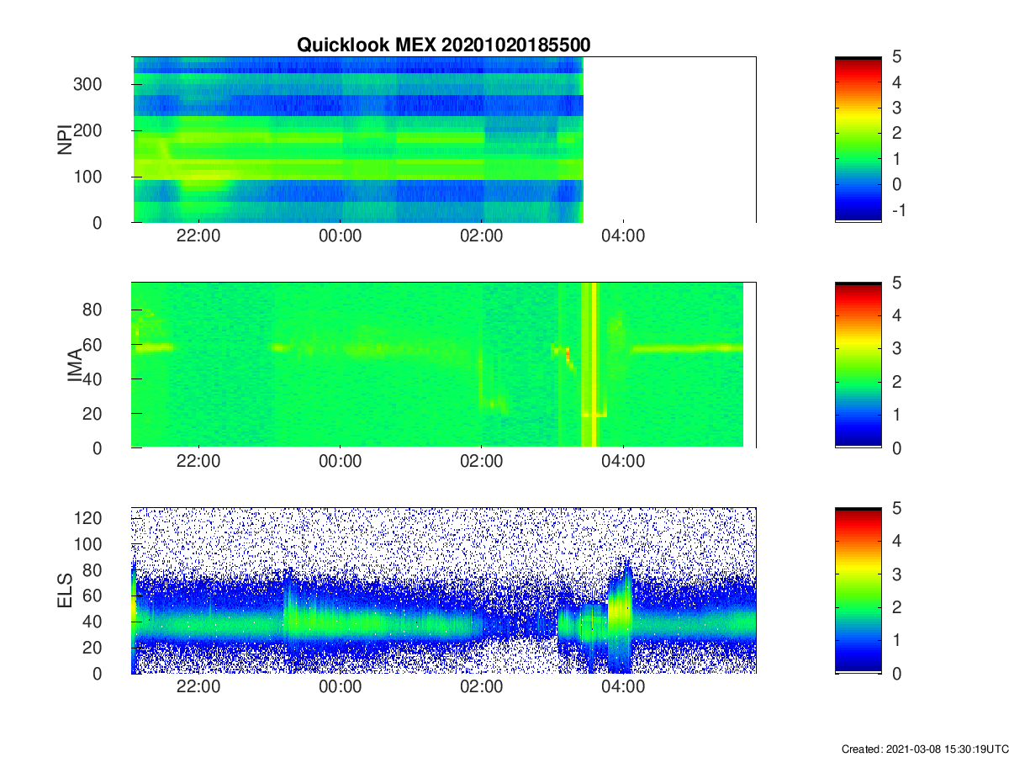The width and height of the screenshot is (1009, 757).
Task: Click the "5" label on the NPI color bar
Action: [x=896, y=57]
